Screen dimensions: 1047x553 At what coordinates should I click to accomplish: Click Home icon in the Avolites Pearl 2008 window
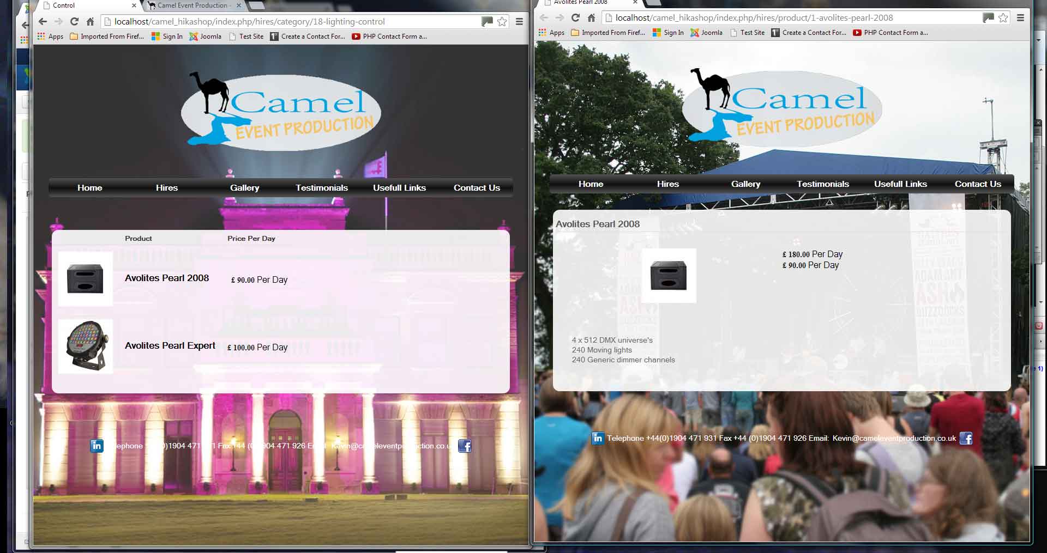[591, 17]
